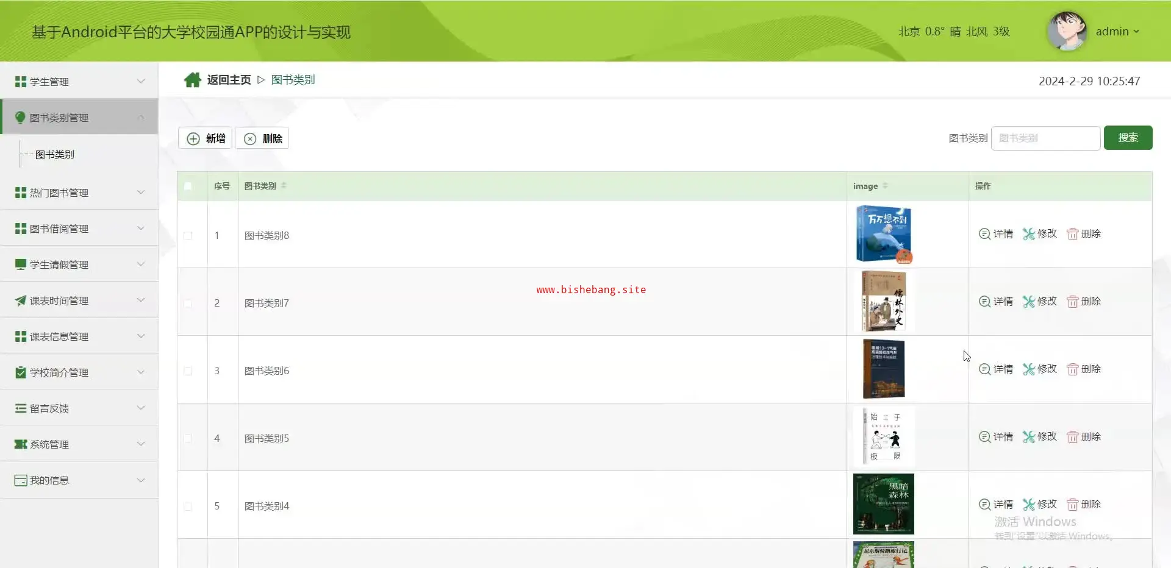Click the 留言反馈 list icon

pyautogui.click(x=21, y=408)
